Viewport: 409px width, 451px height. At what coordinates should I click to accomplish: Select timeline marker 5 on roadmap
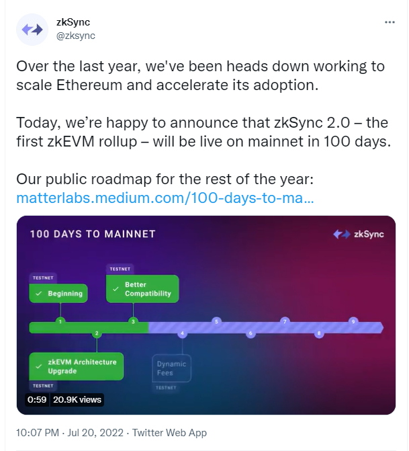point(216,321)
